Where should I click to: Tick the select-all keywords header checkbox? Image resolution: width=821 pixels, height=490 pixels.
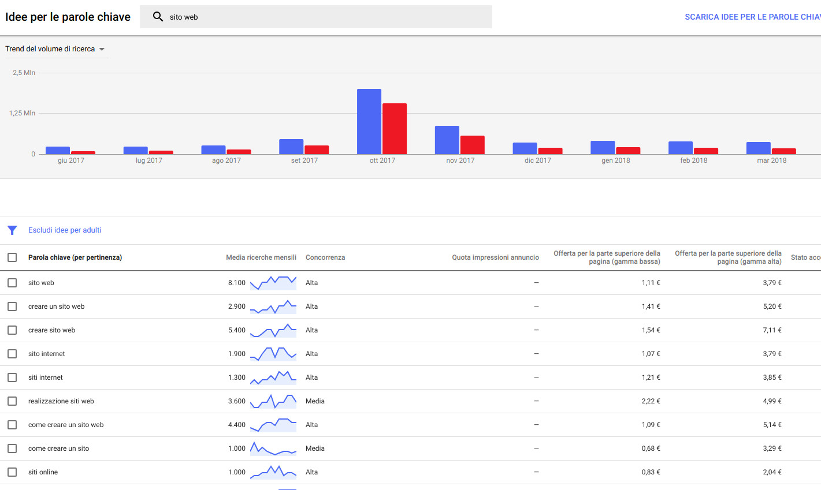pos(12,257)
